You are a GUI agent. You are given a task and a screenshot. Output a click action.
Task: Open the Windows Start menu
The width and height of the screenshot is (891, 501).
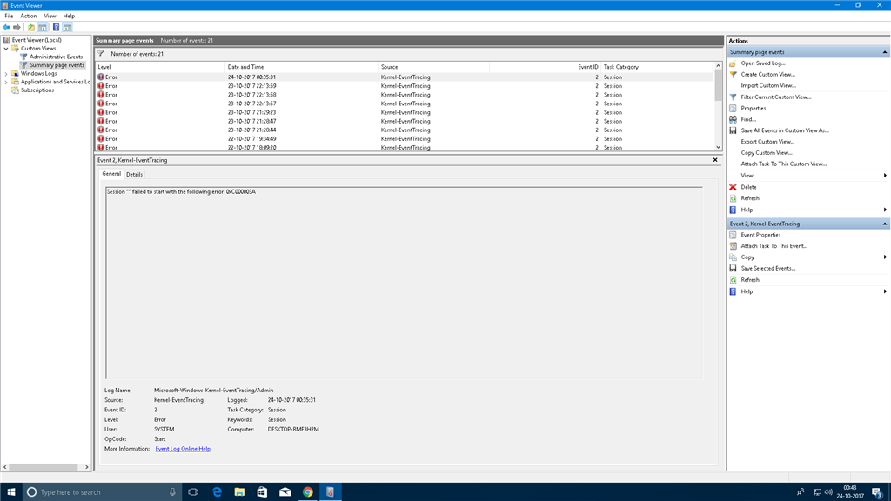coord(10,492)
